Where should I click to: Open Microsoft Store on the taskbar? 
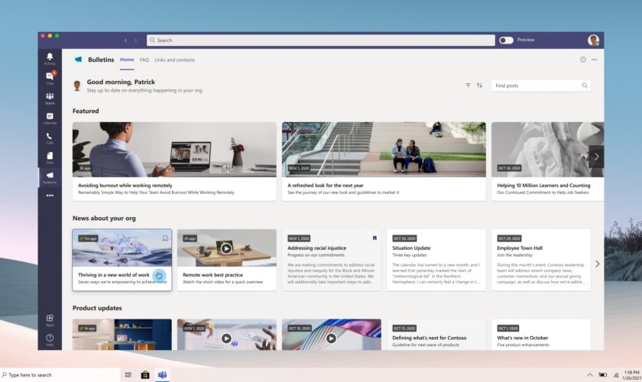pos(145,374)
